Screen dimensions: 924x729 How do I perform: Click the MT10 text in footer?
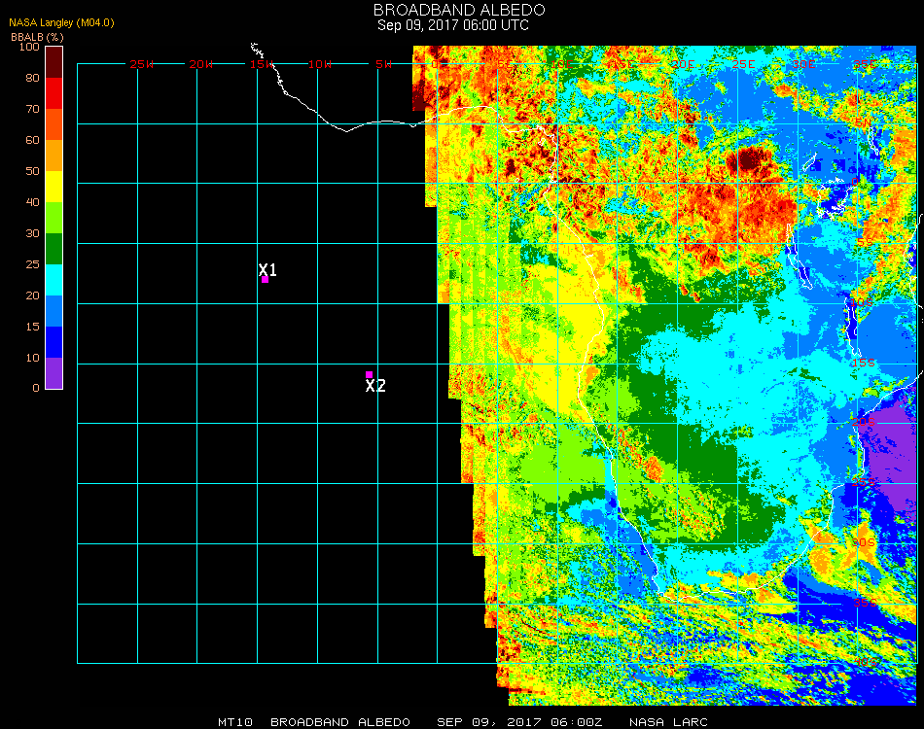[x=235, y=722]
